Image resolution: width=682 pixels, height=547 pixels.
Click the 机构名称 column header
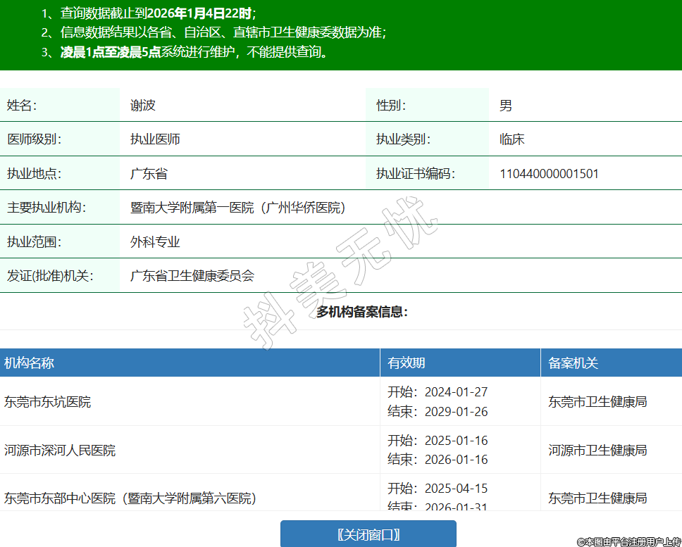(x=30, y=363)
